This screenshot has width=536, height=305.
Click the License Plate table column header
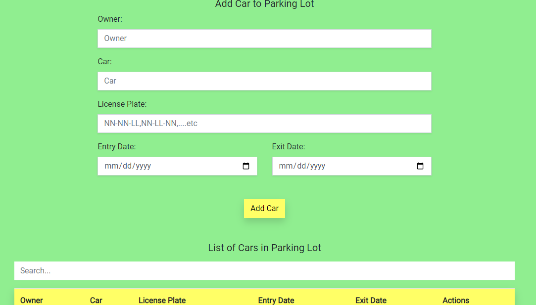[x=162, y=300]
